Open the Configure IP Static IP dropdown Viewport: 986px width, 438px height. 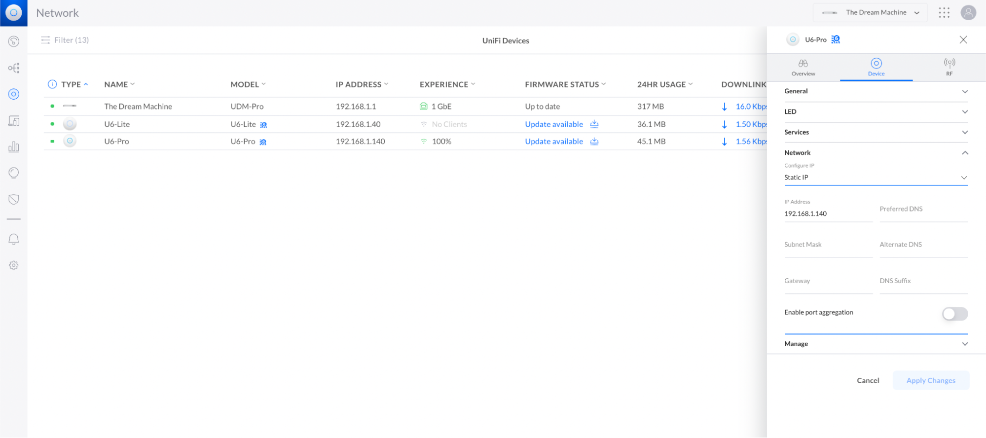coord(876,178)
